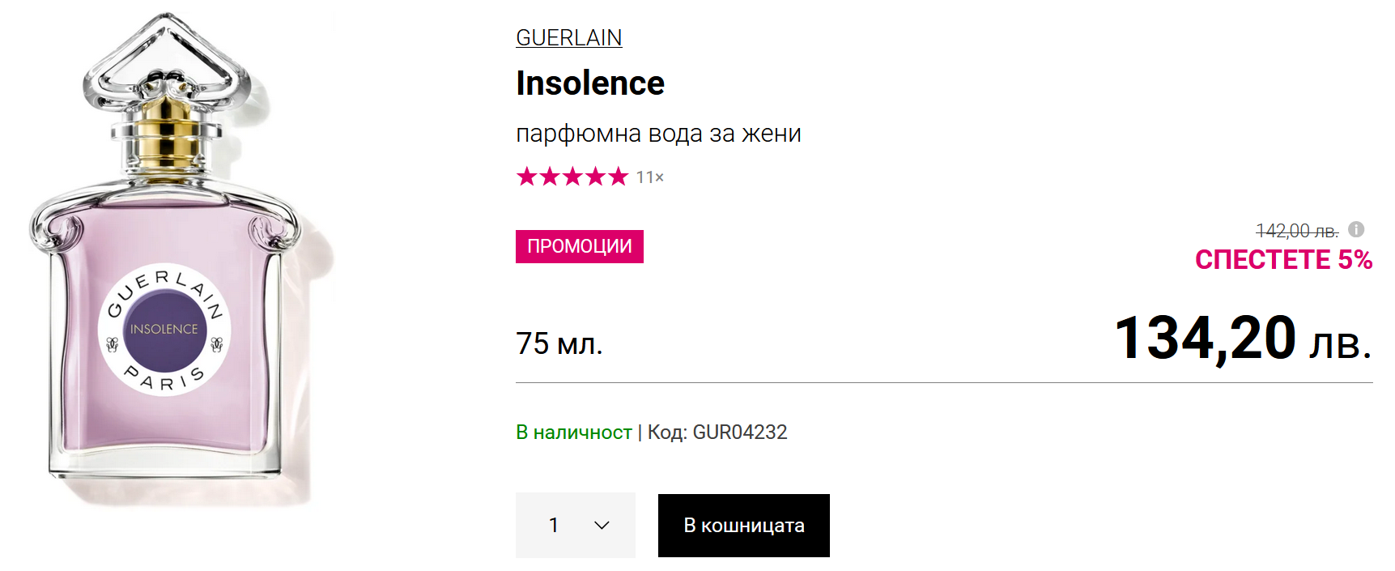Click the green В наличност status
1395x571 pixels.
(x=573, y=433)
